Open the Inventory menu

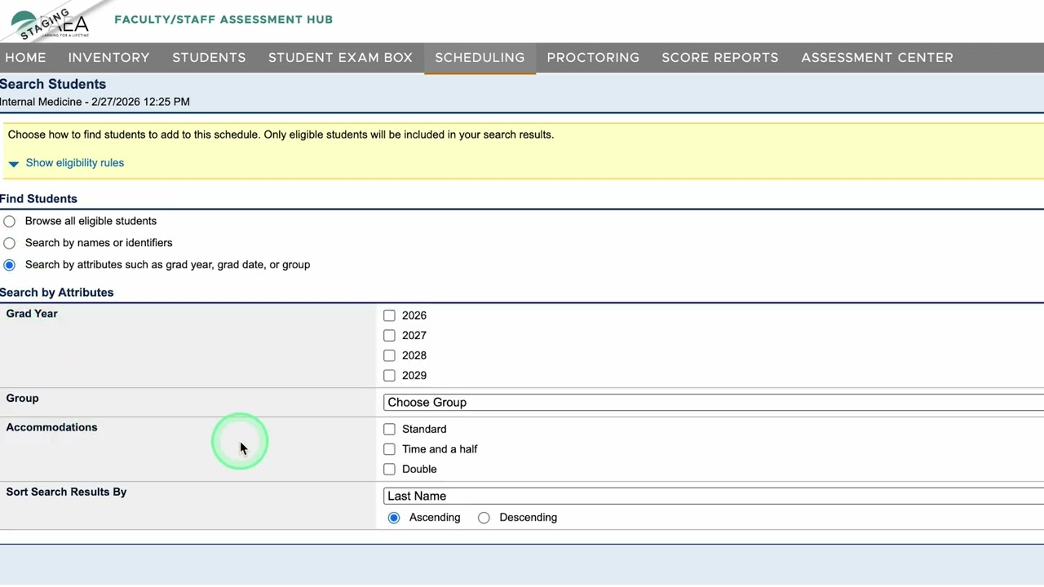tap(108, 58)
